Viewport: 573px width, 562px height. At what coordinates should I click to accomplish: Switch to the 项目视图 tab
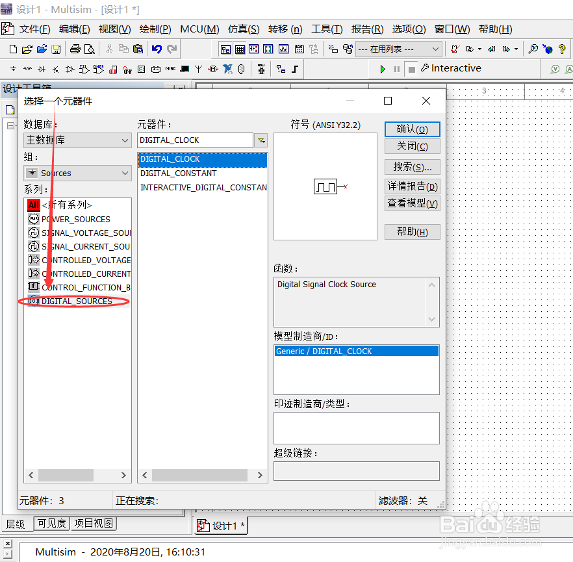click(94, 523)
